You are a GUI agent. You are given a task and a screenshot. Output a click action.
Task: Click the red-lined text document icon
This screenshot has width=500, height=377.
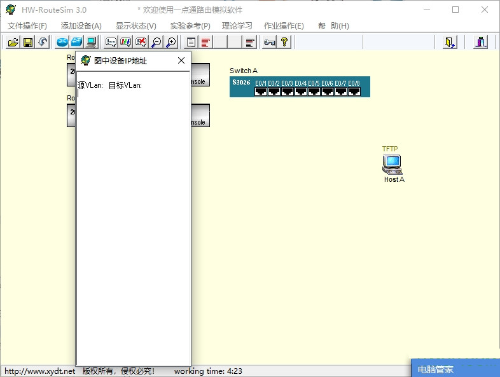click(206, 42)
